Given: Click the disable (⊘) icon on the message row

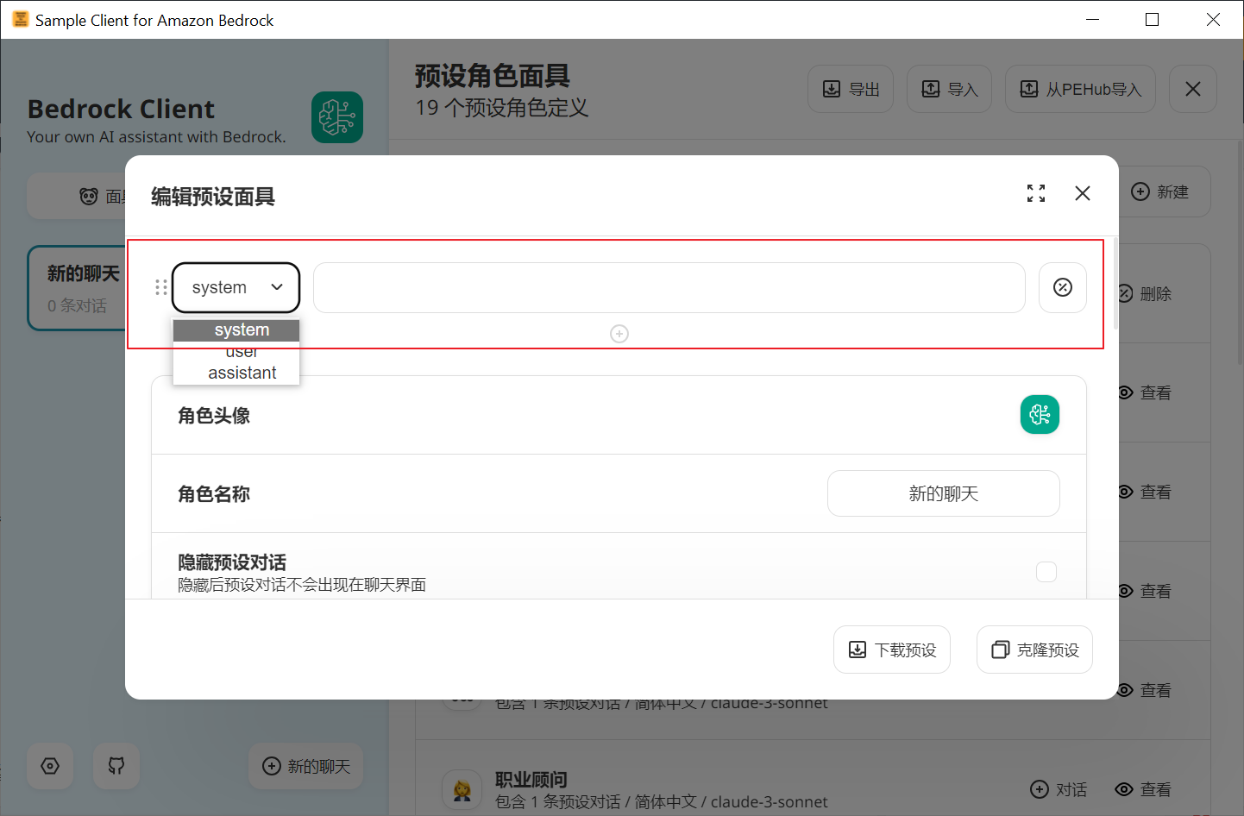Looking at the screenshot, I should coord(1062,287).
